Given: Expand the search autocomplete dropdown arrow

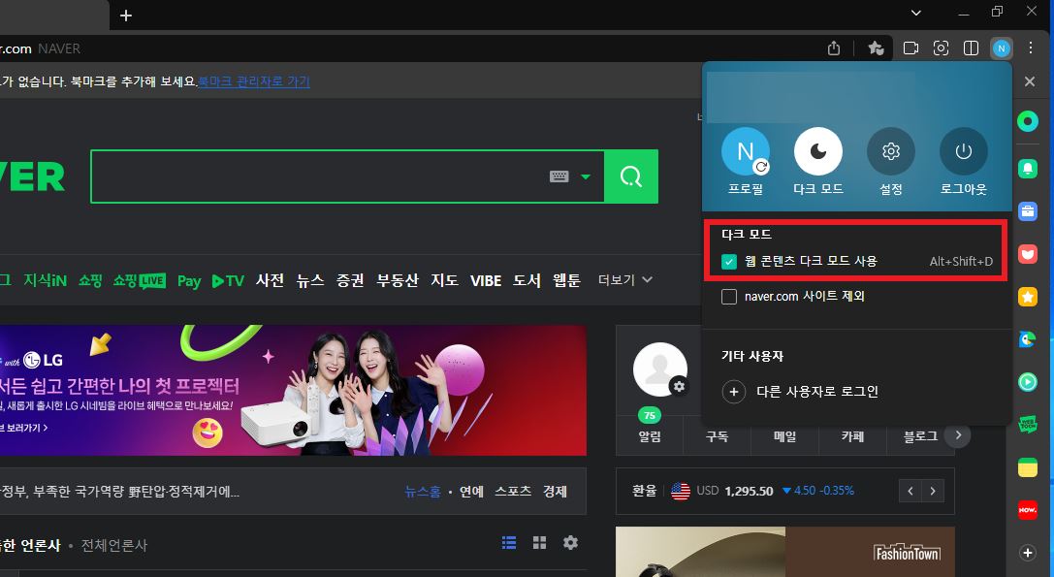Looking at the screenshot, I should (586, 176).
